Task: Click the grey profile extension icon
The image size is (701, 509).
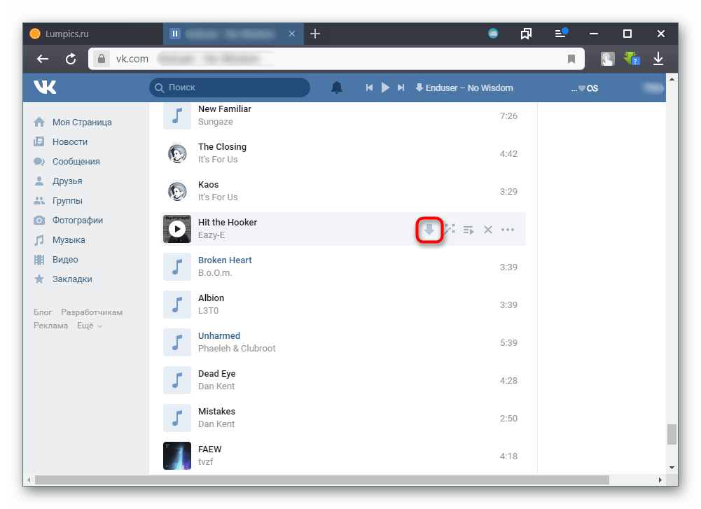Action: click(x=608, y=59)
